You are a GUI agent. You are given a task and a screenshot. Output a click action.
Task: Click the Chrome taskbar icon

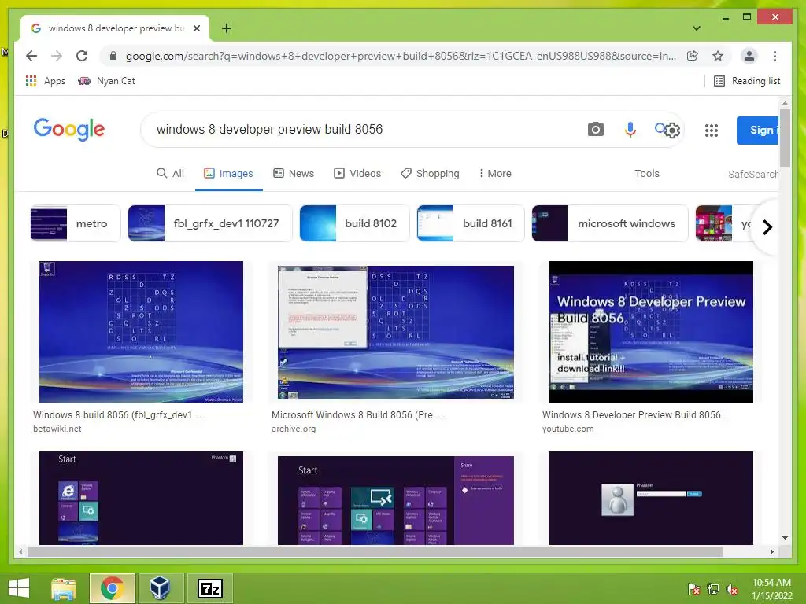click(112, 588)
